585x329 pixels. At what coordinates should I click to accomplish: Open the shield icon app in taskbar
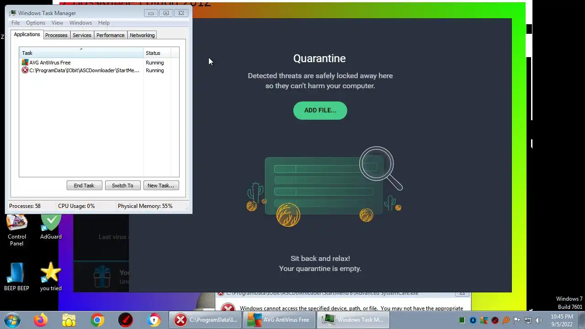(154, 320)
